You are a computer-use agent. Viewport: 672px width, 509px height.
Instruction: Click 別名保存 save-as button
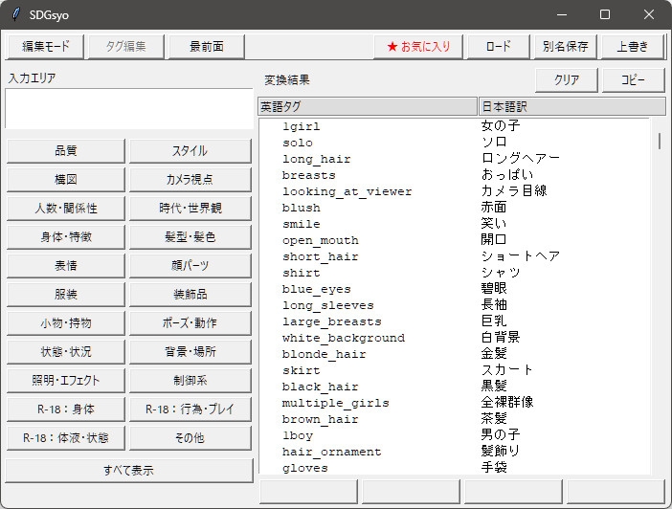point(565,46)
